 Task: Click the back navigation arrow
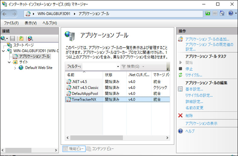tap(6, 13)
